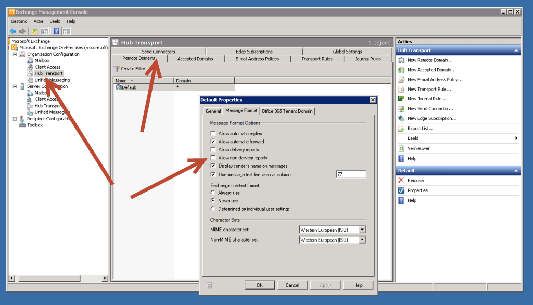Click the Toolbox tree icon
Image resolution: width=533 pixels, height=305 pixels.
22,125
